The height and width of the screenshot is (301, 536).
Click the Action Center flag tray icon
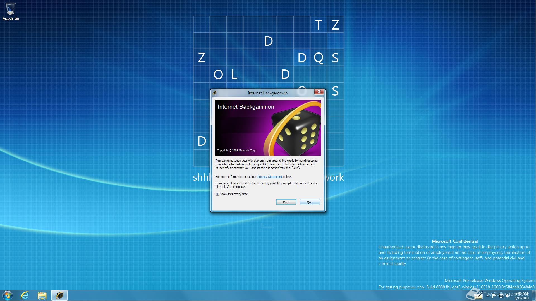(x=494, y=296)
